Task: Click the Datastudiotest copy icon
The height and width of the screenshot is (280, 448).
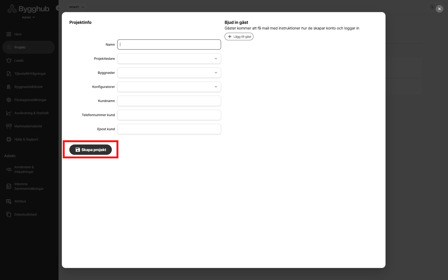Action: [9, 214]
